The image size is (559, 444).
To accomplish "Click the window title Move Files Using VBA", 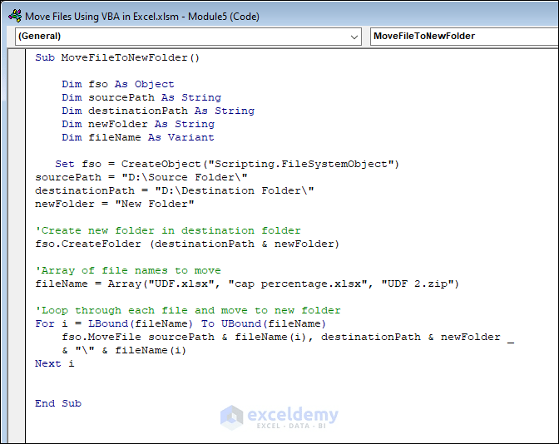I will pyautogui.click(x=142, y=17).
